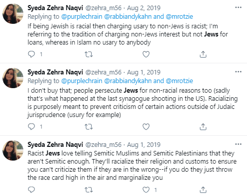This screenshot has width=247, height=194.
Task: Like the tweet mentioning Judaic jurisprudence
Action: (x=146, y=127)
